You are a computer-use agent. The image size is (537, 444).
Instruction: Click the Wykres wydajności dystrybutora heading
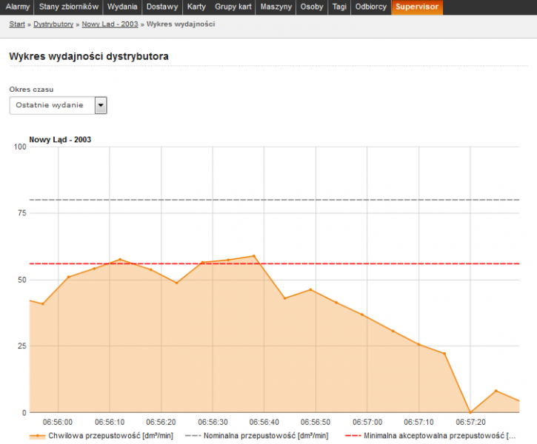pyautogui.click(x=89, y=56)
